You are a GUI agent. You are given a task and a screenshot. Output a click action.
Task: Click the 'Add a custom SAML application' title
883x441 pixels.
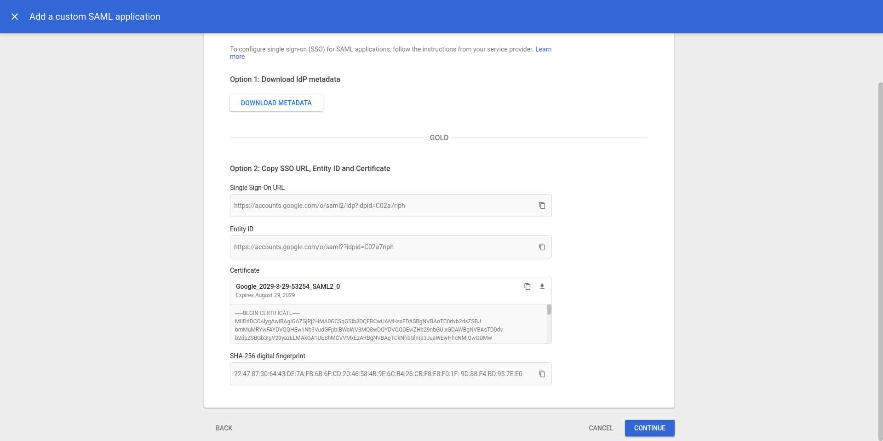tap(95, 17)
